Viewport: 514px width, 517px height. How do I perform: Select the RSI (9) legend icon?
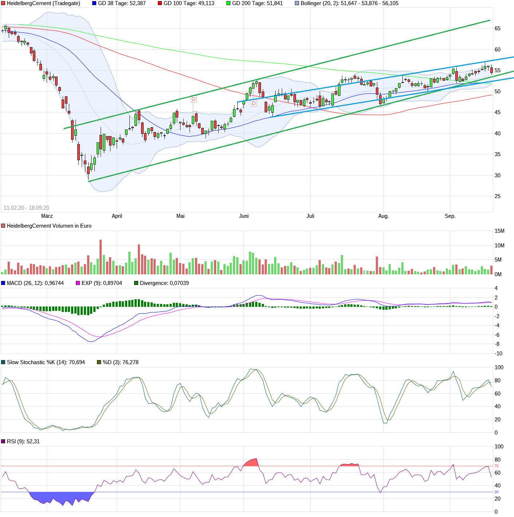pos(3,441)
